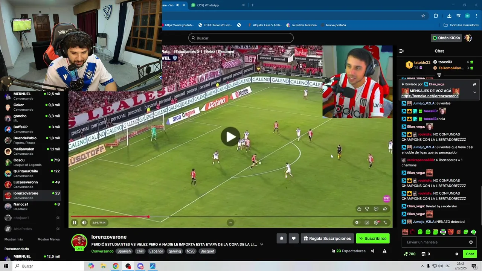
Task: Pause the video with the player pause button
Action: pos(74,222)
